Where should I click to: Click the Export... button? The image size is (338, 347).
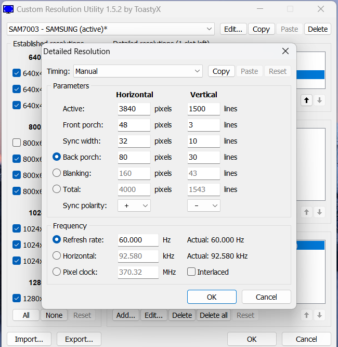(79, 339)
